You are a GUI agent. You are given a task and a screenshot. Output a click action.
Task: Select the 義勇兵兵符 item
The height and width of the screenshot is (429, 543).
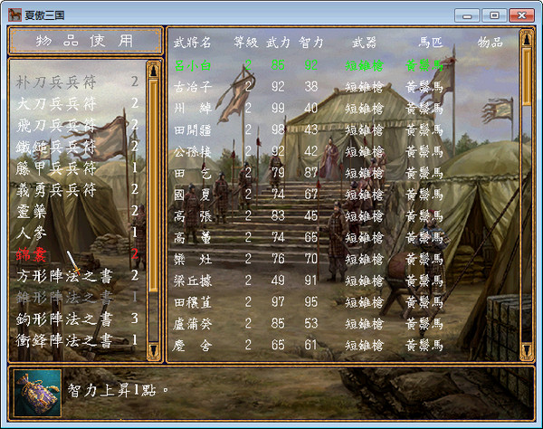(x=77, y=190)
